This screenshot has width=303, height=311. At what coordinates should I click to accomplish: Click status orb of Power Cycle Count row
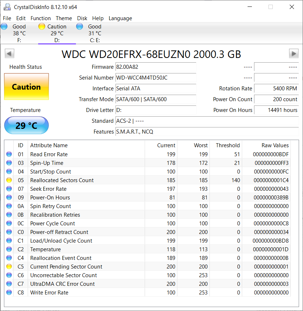[9, 223]
